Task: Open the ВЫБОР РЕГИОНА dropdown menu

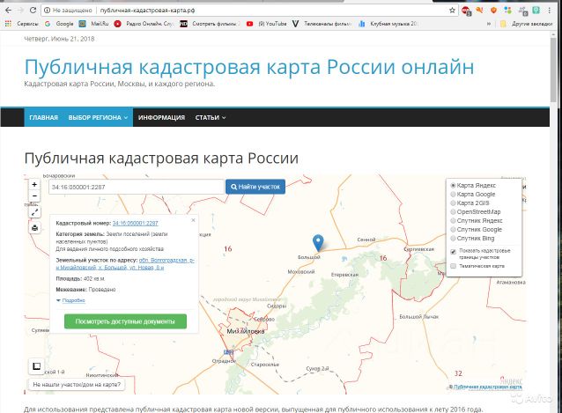Action: [x=99, y=117]
